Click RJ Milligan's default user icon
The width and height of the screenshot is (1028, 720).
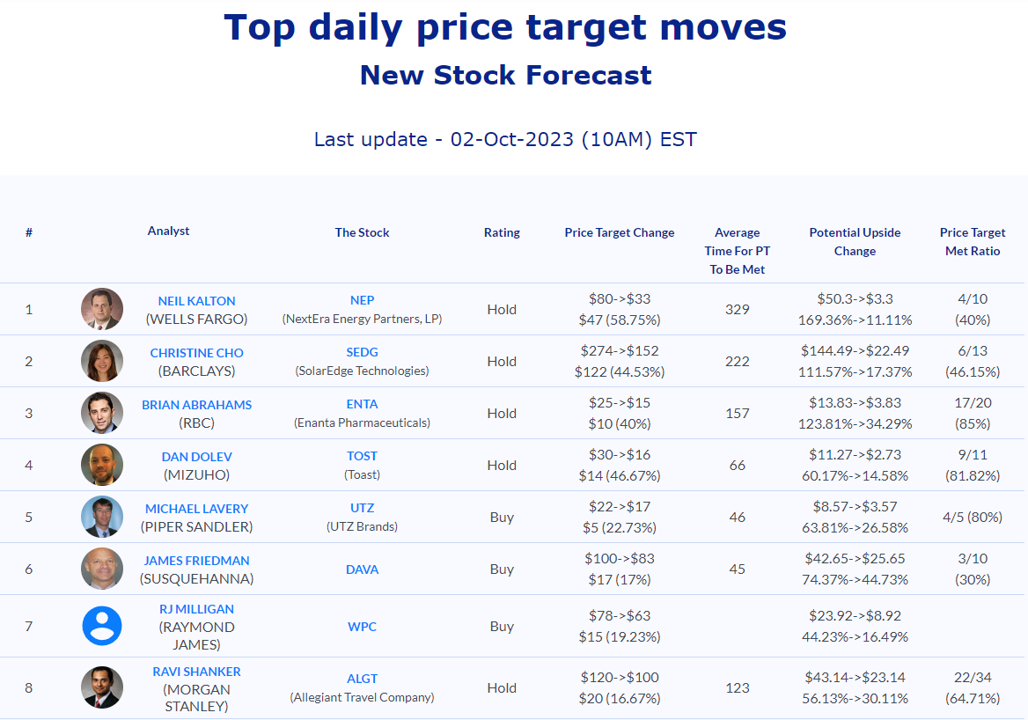[101, 626]
